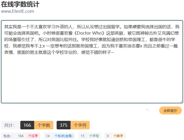Viewport: 184px width, 140px height.
Task: Click the loading spinner icon
Action: point(147,110)
